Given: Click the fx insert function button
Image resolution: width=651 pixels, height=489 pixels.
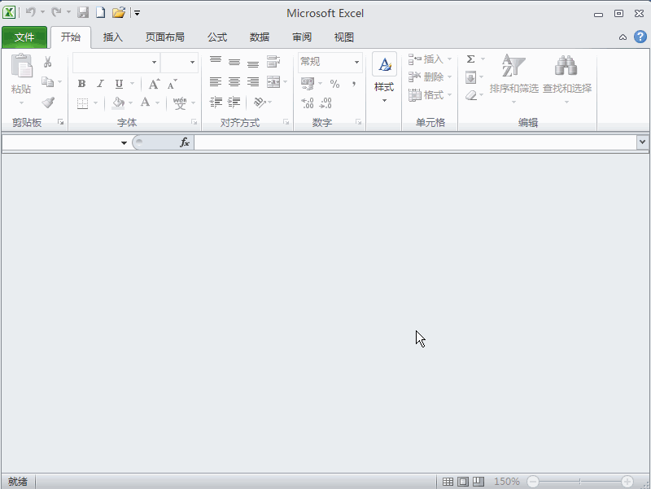Looking at the screenshot, I should point(185,143).
